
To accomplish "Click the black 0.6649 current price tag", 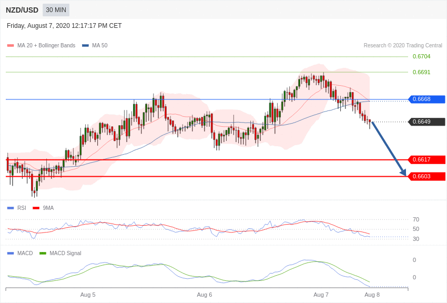I will [x=427, y=122].
